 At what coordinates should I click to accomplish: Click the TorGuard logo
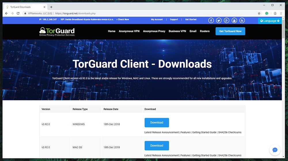[57, 31]
